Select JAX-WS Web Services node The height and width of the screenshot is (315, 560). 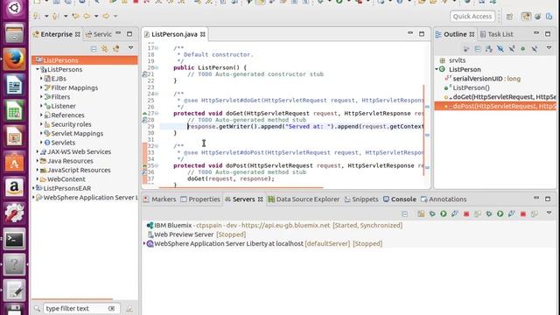75,151
